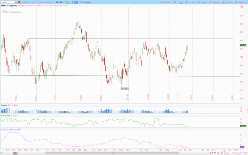Screen dimensions: 248x155
Task: Click the Share button
Action: [x=166, y=2]
